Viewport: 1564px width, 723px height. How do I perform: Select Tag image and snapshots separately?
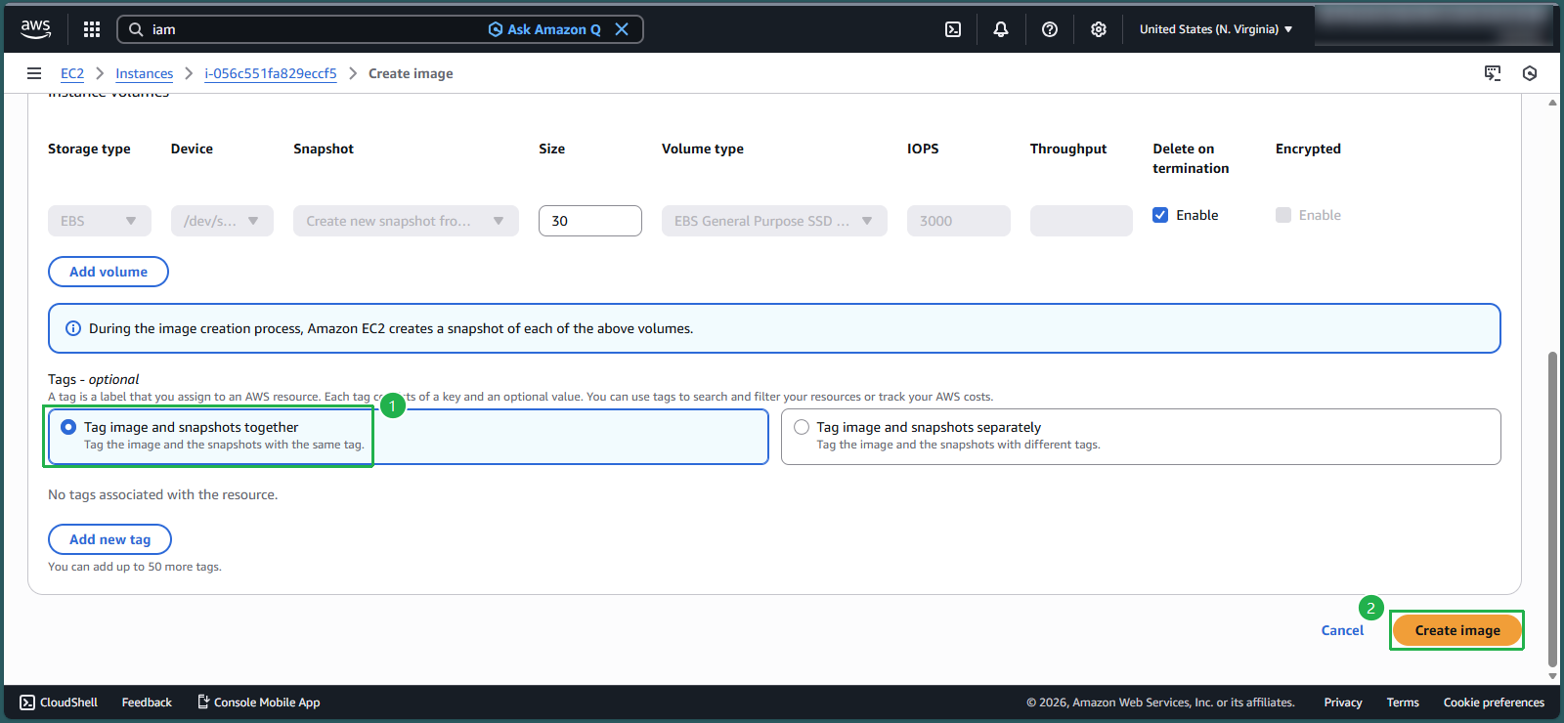802,427
